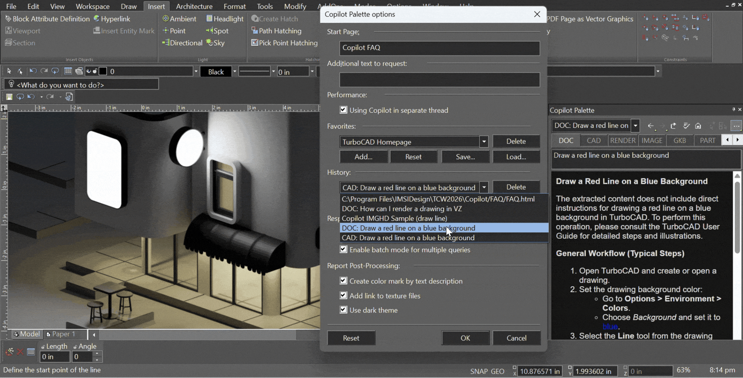Image resolution: width=743 pixels, height=378 pixels.
Task: Activate the Pick Point Hatching tool
Action: (284, 43)
